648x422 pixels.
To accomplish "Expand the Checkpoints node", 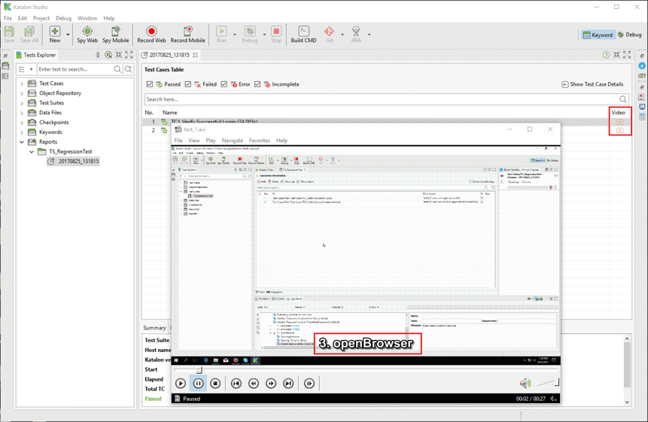I will (22, 123).
